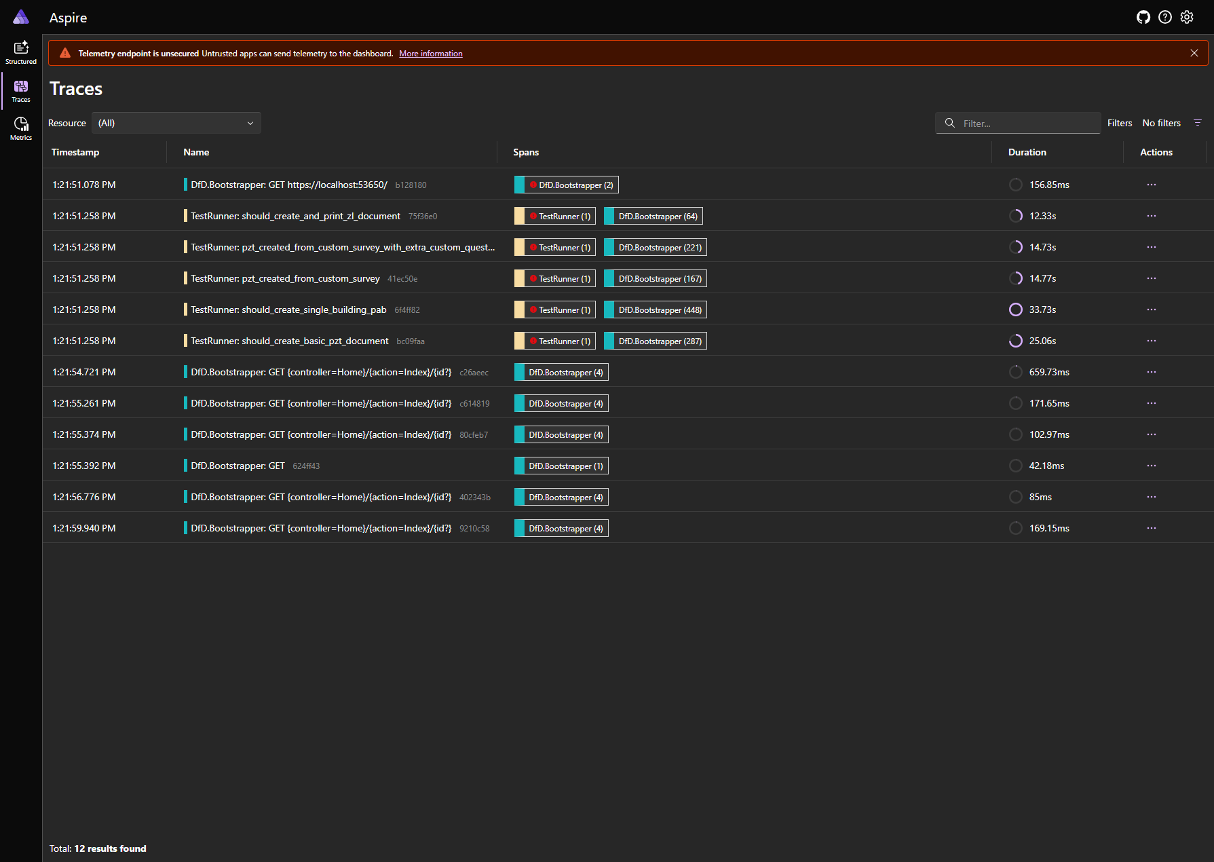Click TestRunner (1) badge in should_create_single_building_pab row
This screenshot has width=1214, height=862.
(555, 310)
